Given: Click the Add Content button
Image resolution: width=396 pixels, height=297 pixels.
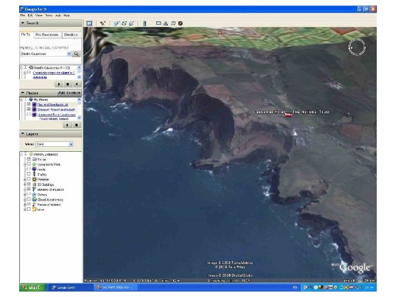Looking at the screenshot, I should pyautogui.click(x=69, y=93).
